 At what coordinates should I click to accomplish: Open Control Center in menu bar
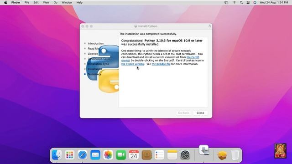(248, 2)
